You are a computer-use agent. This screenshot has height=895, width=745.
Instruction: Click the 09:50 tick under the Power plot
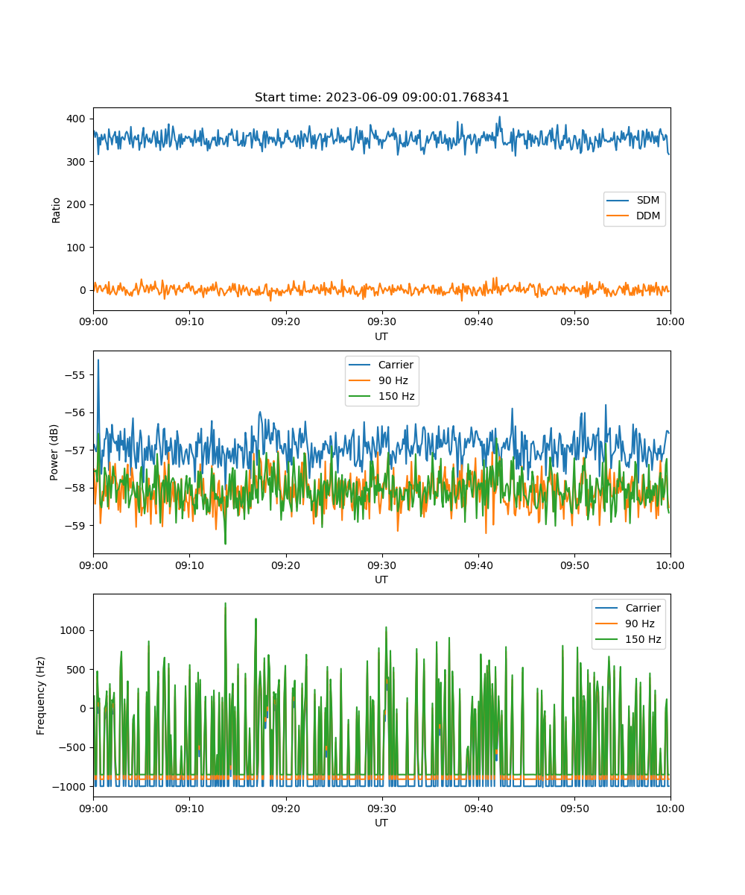pyautogui.click(x=574, y=565)
